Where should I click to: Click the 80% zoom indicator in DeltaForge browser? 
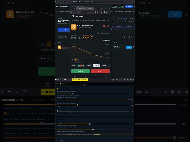(113, 80)
